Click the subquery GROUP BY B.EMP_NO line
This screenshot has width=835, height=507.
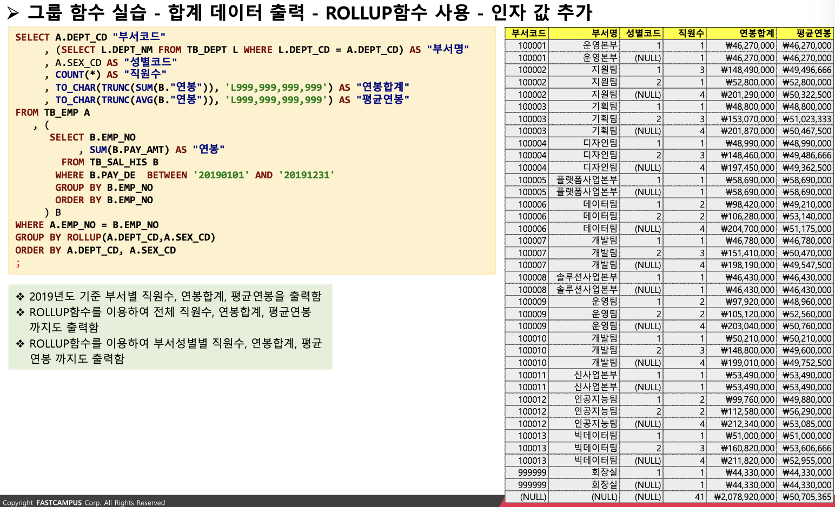[x=104, y=188]
